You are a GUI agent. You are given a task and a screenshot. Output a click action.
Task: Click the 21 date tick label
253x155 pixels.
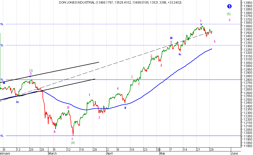tap(198, 149)
